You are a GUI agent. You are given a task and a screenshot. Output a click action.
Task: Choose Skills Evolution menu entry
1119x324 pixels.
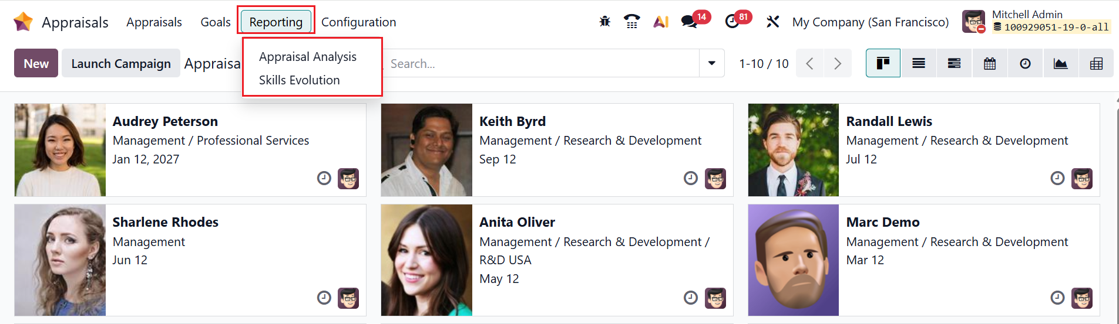[300, 80]
